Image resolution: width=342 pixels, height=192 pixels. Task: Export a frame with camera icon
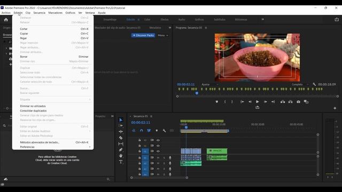(298, 102)
